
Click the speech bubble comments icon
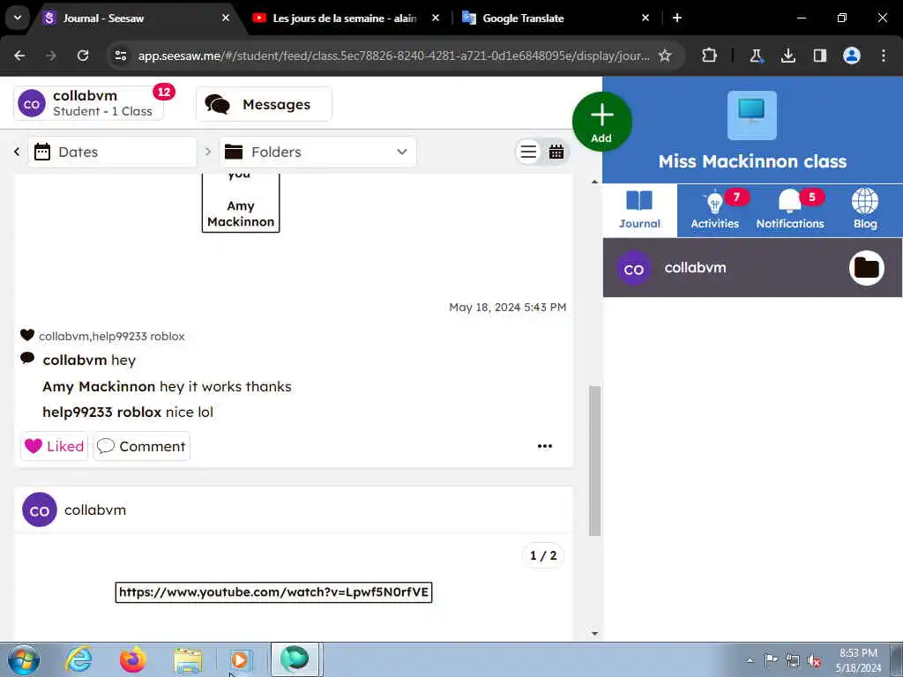(x=27, y=358)
